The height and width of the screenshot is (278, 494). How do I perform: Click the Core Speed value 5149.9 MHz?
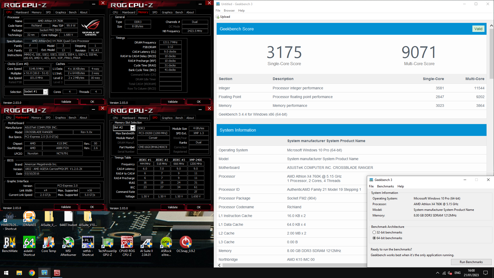[36, 69]
